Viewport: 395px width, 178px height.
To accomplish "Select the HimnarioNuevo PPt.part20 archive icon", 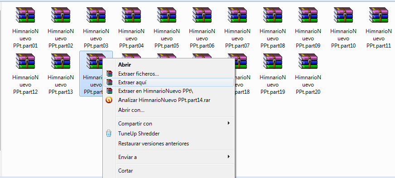I will 308,61.
